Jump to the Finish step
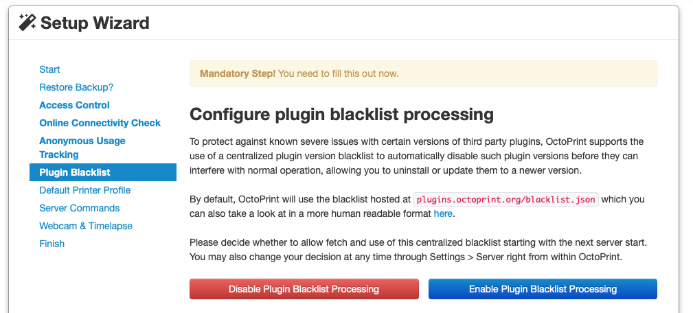The image size is (693, 313). tap(52, 244)
